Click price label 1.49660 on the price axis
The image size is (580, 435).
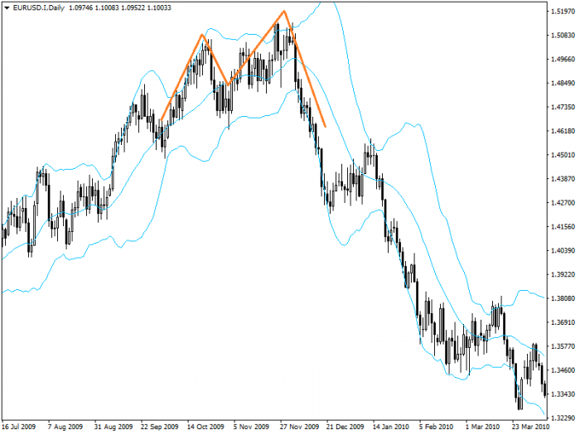[x=563, y=59]
